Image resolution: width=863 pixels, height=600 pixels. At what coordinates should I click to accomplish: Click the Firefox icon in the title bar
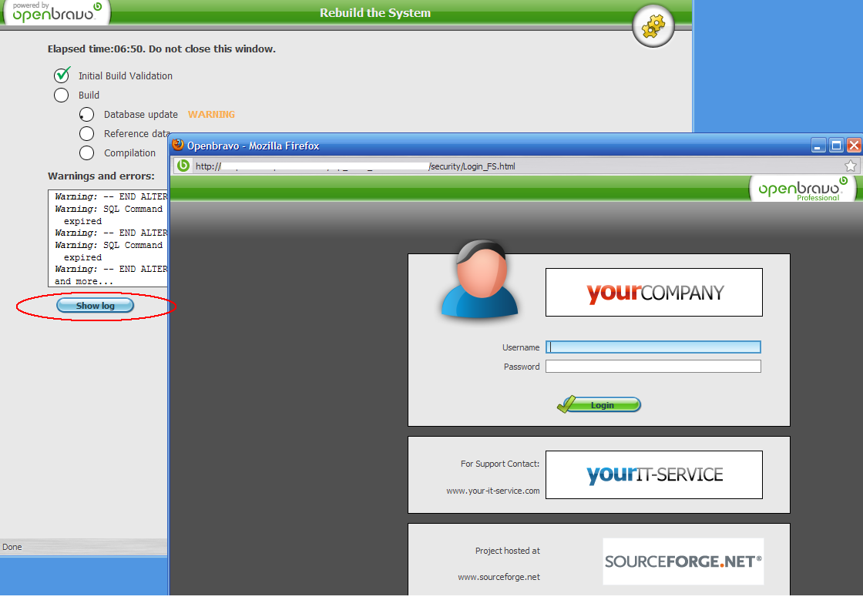tap(178, 146)
